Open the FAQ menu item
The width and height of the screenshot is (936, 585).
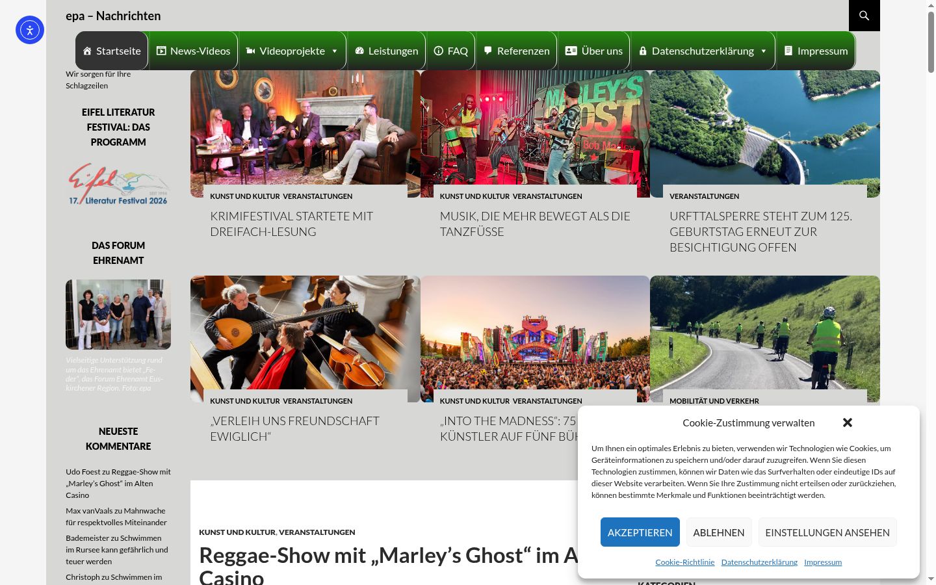coord(451,51)
